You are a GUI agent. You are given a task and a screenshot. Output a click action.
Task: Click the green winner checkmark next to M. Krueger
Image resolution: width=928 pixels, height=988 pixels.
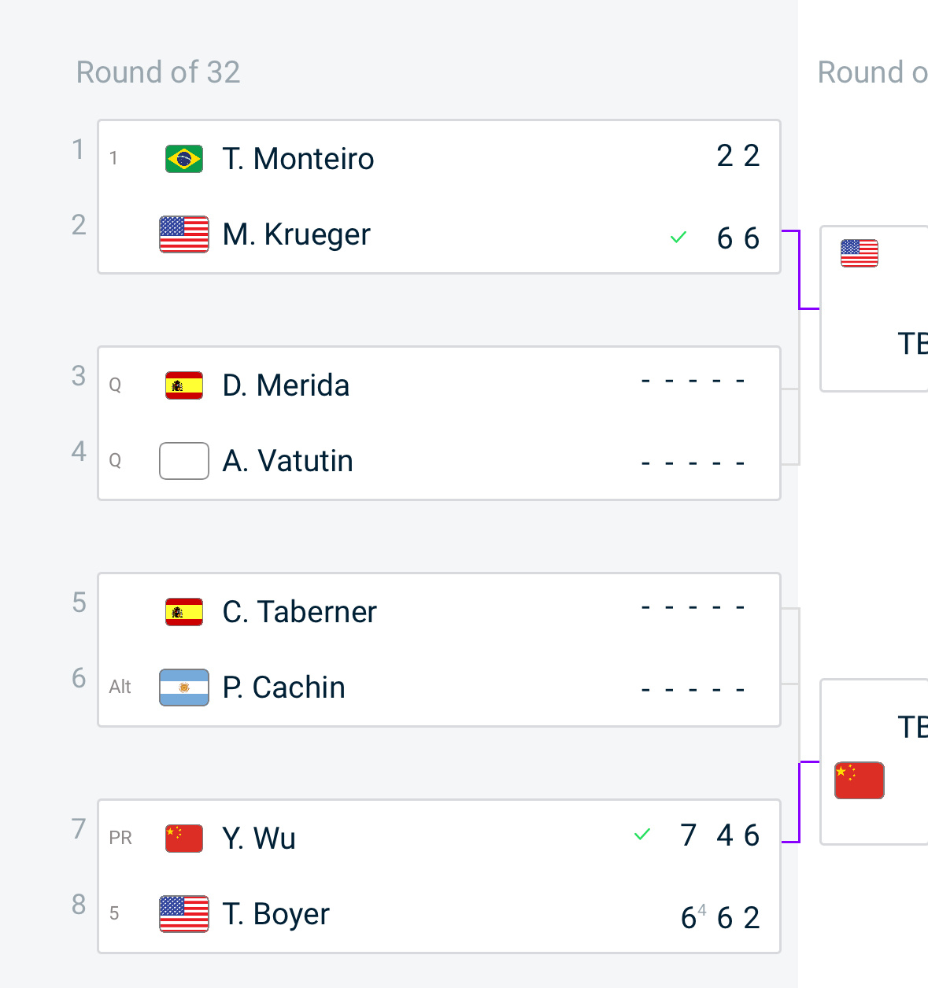coord(678,237)
